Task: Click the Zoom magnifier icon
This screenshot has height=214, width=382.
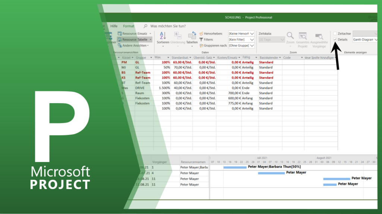Action: (290, 35)
